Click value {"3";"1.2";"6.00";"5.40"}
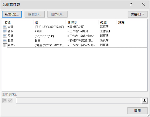Viewport: 150px width, 117px height. 49,27
